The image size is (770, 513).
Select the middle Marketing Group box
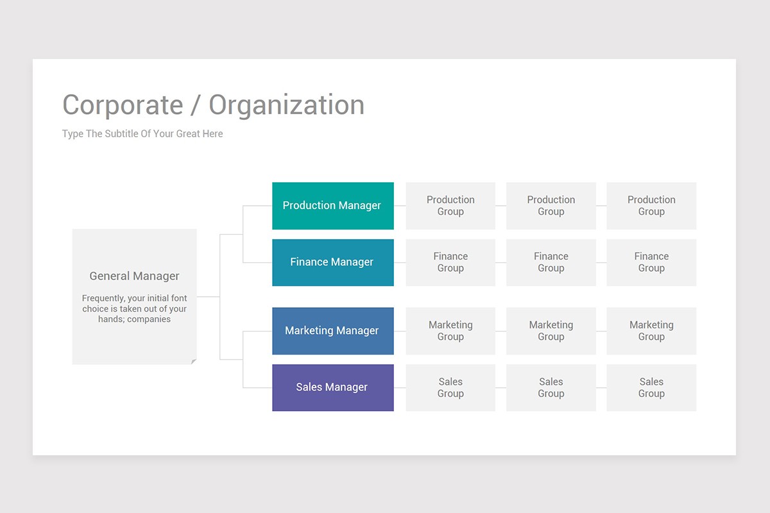click(x=551, y=330)
